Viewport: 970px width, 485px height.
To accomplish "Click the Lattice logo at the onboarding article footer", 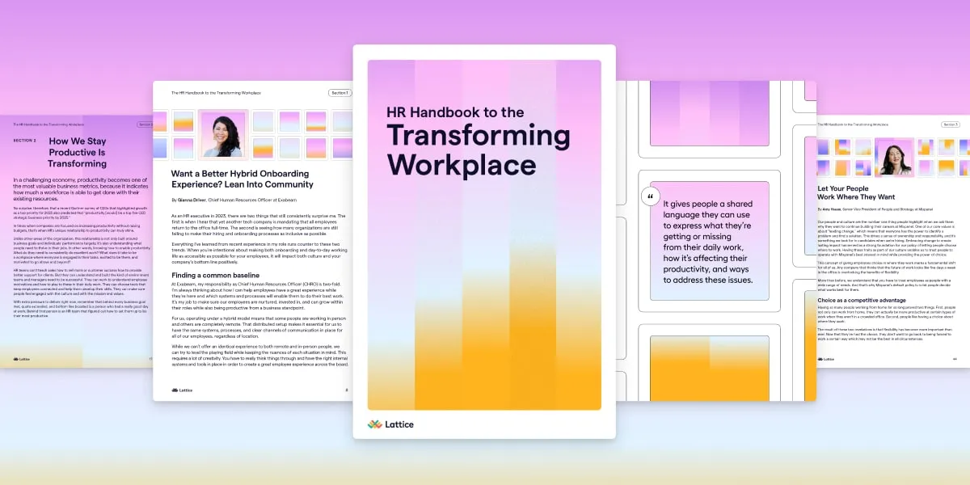I will (183, 390).
